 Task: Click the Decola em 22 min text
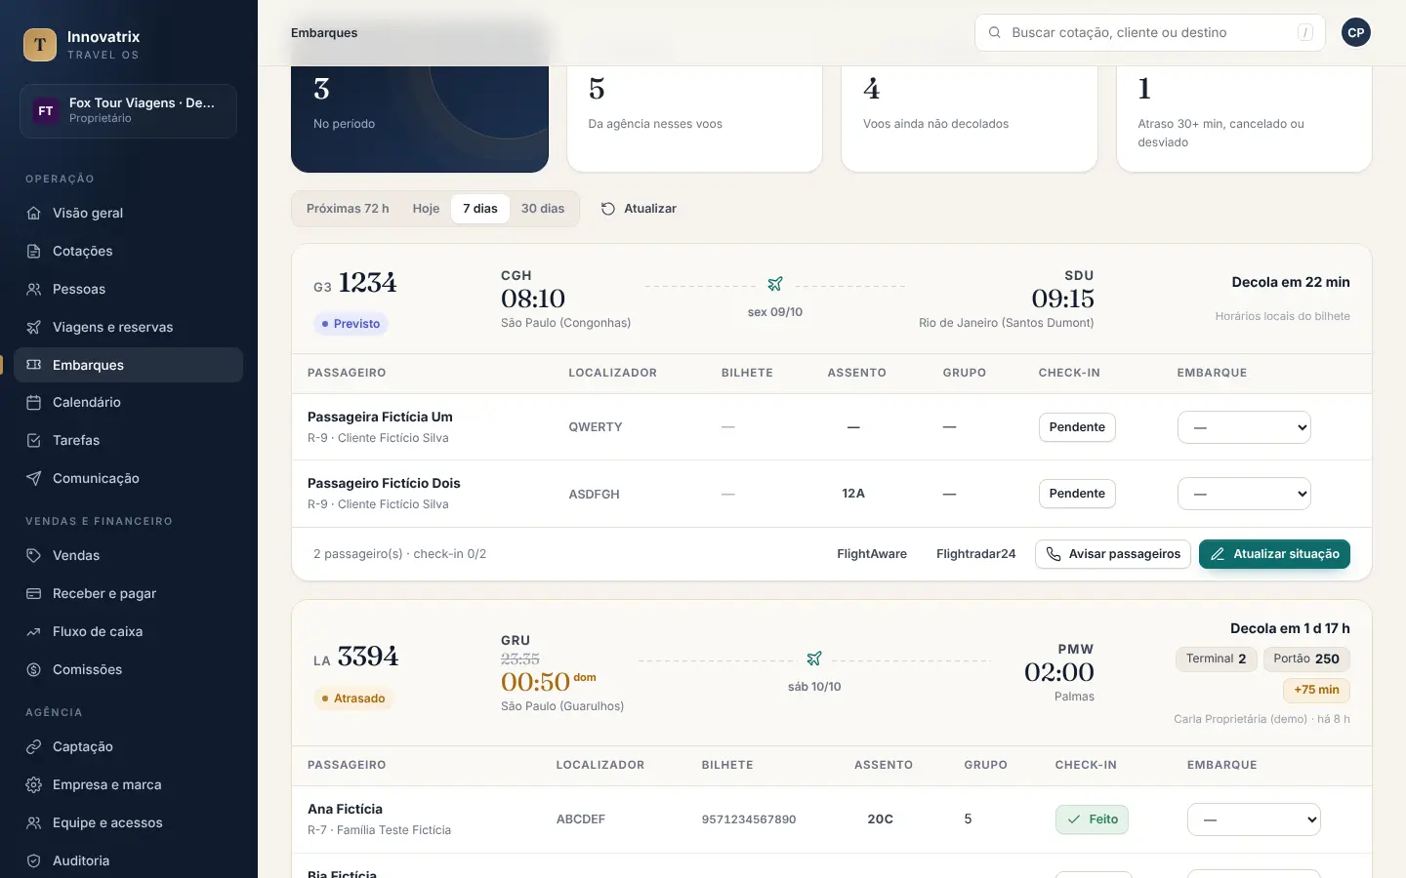coord(1291,282)
